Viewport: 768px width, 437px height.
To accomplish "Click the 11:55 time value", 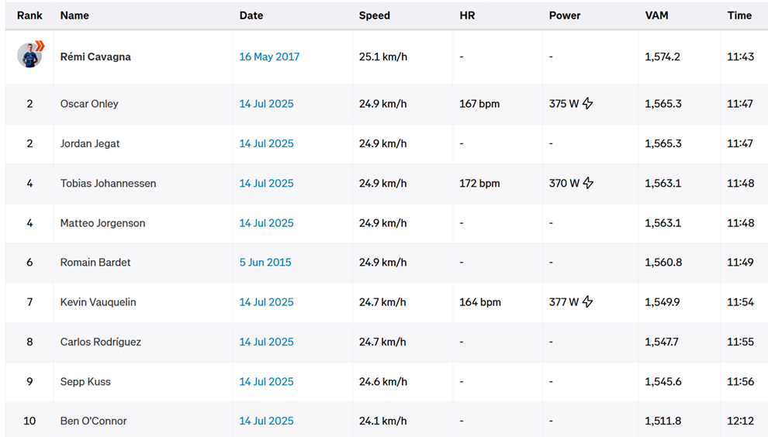I will pyautogui.click(x=741, y=342).
